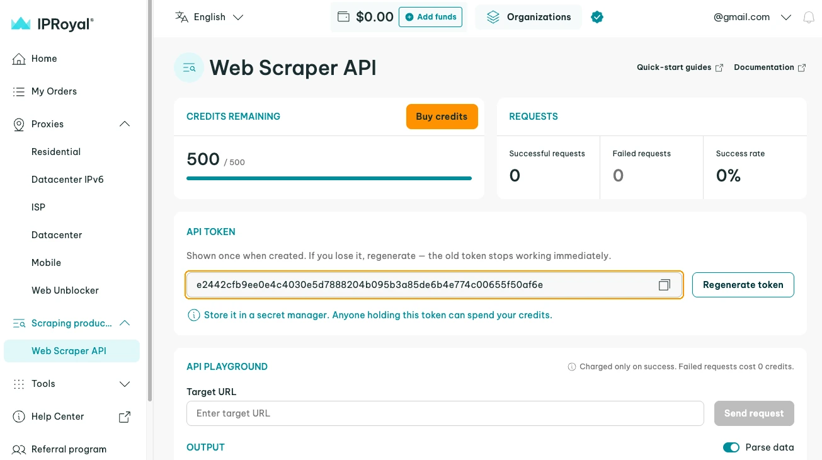822x460 pixels.
Task: Click the Web Scraper API header icon
Action: (x=189, y=67)
